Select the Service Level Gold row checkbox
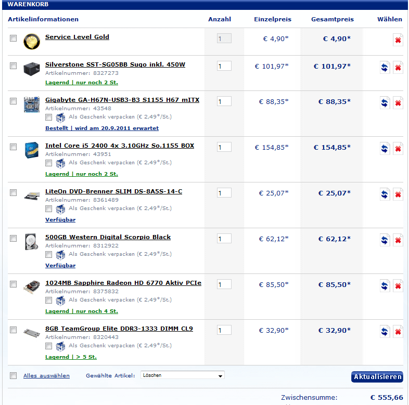409x405 pixels. [x=13, y=38]
